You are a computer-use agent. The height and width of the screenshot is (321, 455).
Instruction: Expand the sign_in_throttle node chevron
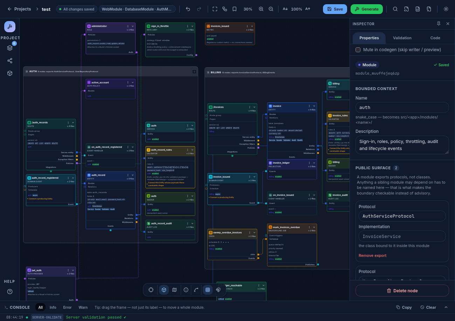point(192,26)
